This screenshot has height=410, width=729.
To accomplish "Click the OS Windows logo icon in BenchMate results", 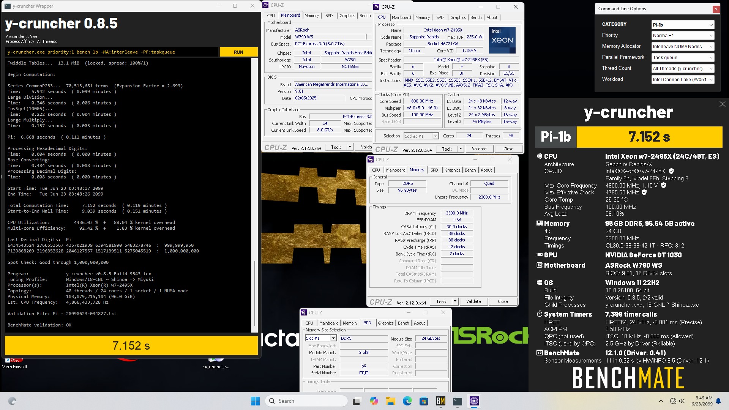I will click(x=540, y=282).
